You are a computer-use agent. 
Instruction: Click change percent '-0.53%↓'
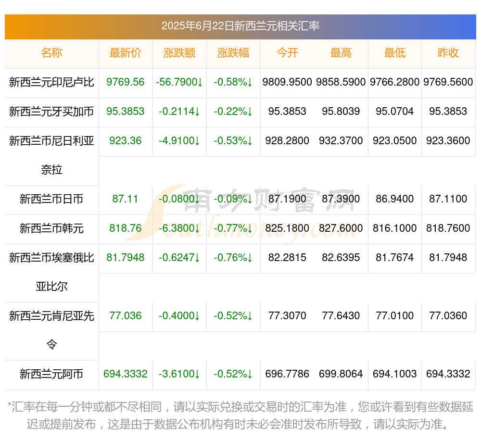click(x=233, y=141)
